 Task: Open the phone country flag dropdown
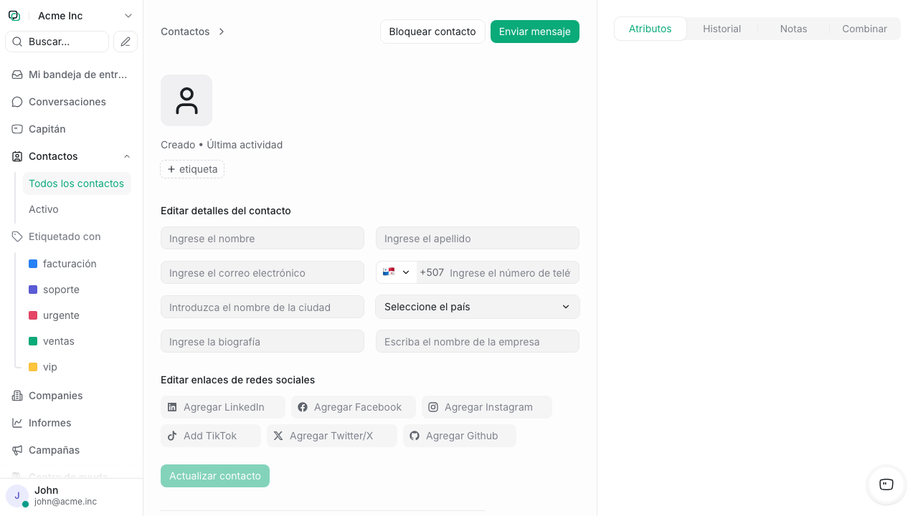point(396,272)
